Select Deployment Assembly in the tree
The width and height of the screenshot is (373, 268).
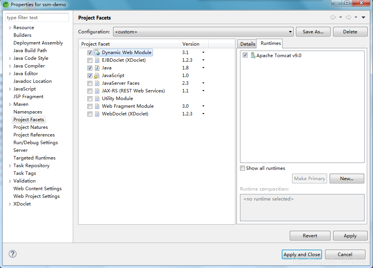38,43
